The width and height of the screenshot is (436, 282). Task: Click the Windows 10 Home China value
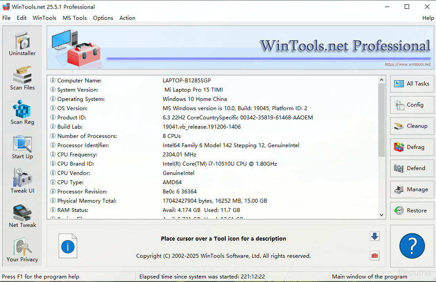coord(195,99)
